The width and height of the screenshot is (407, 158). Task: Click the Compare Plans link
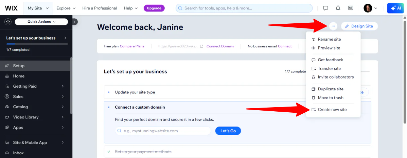point(132,46)
